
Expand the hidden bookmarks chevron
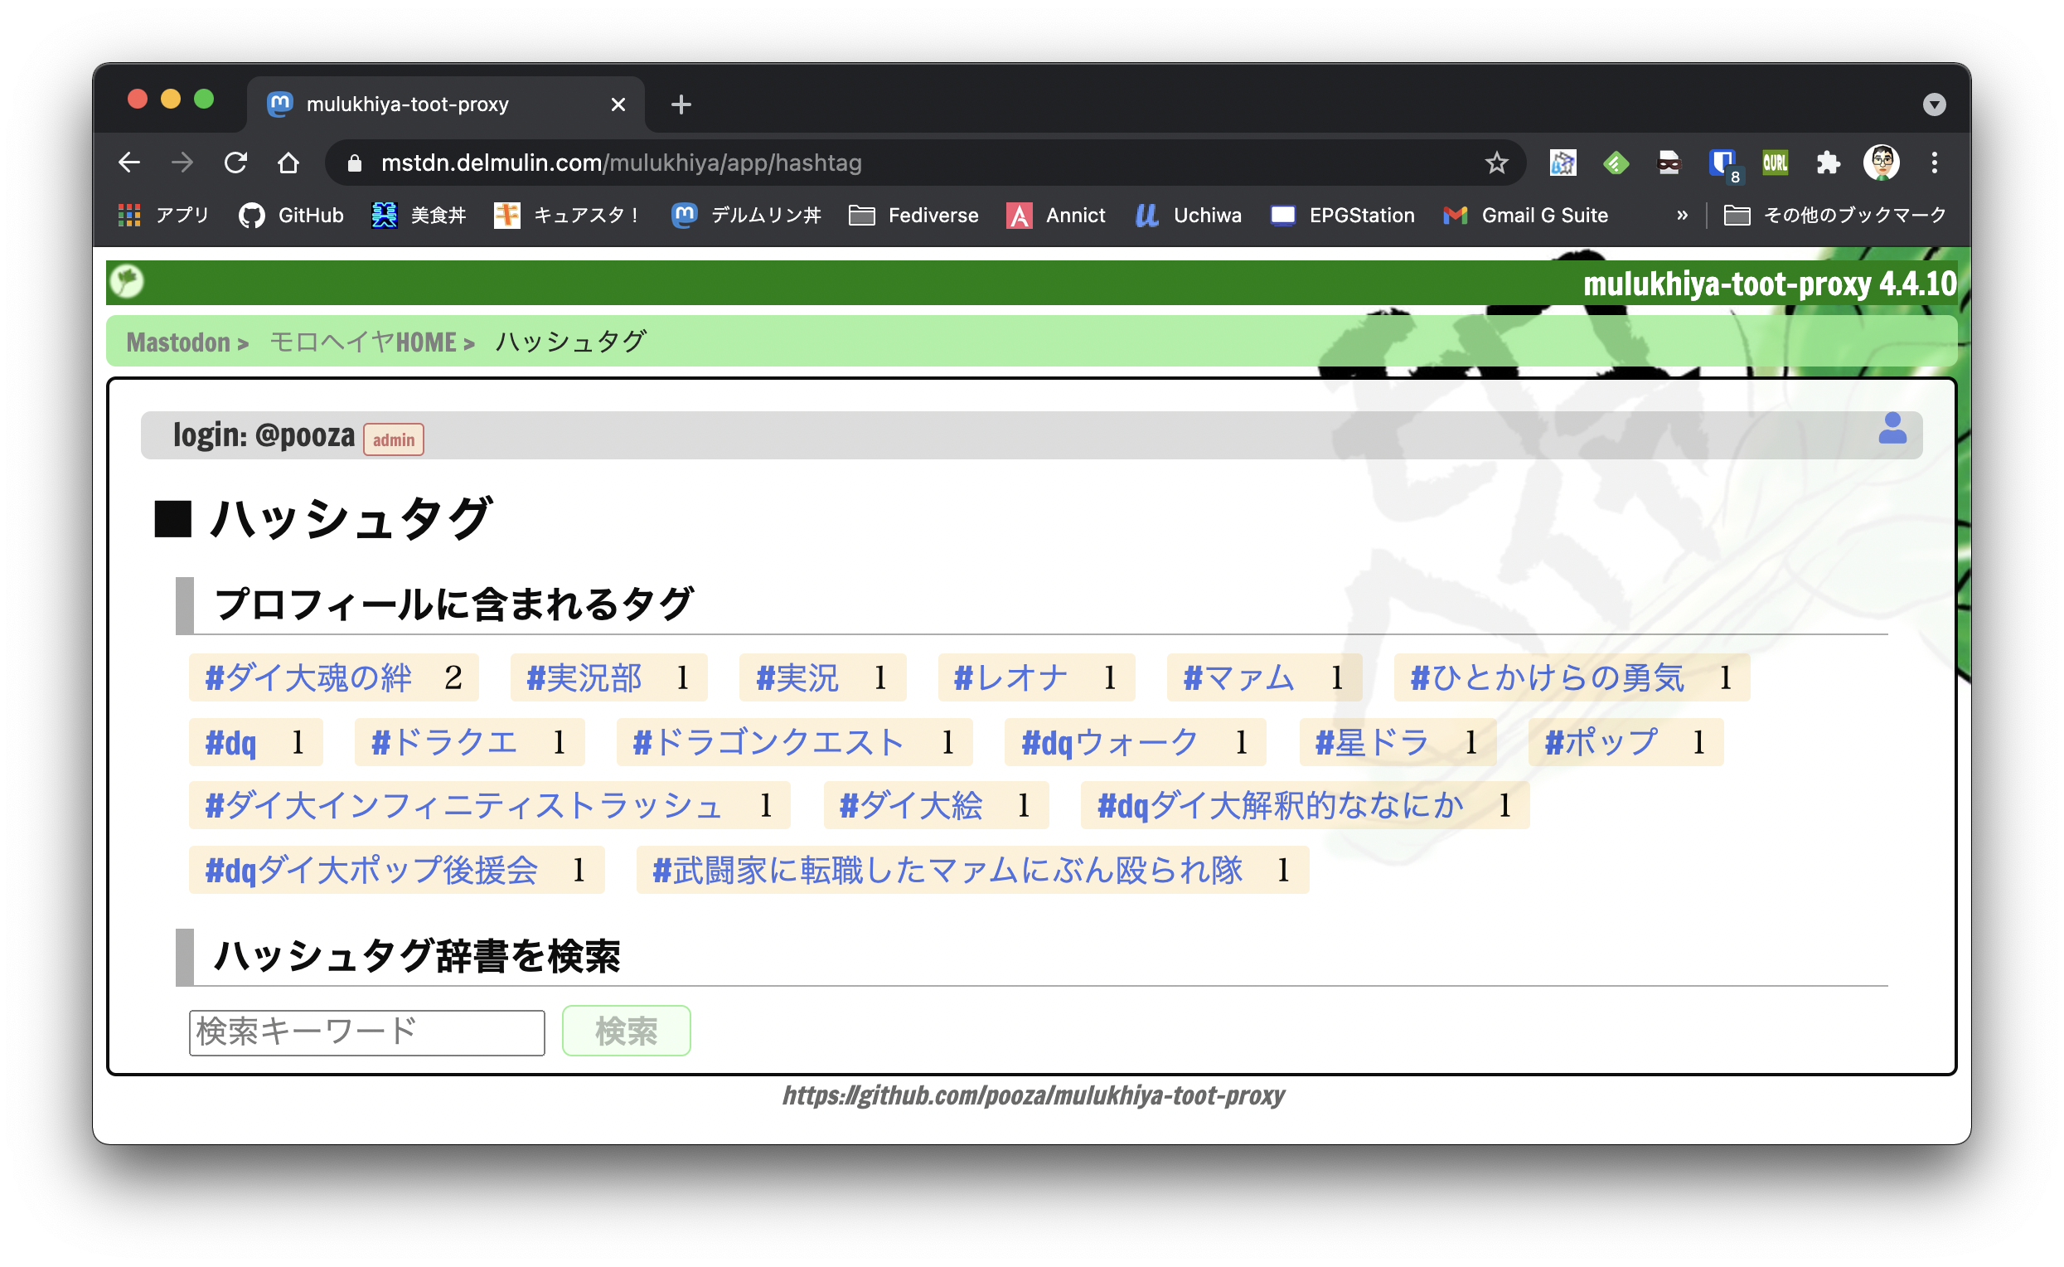1682,216
